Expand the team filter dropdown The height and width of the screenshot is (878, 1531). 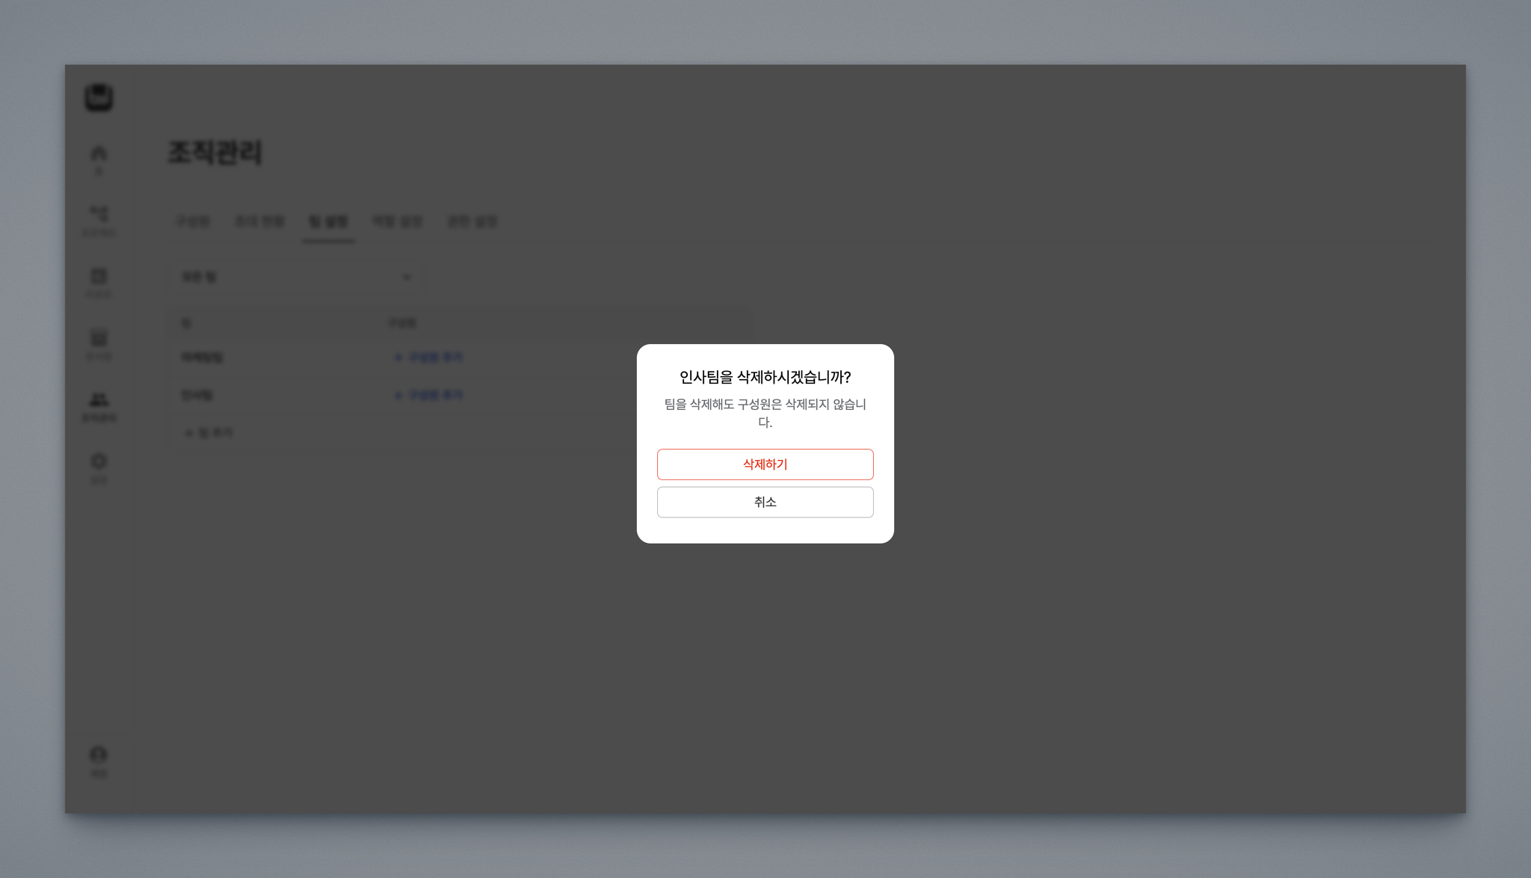[x=296, y=277]
